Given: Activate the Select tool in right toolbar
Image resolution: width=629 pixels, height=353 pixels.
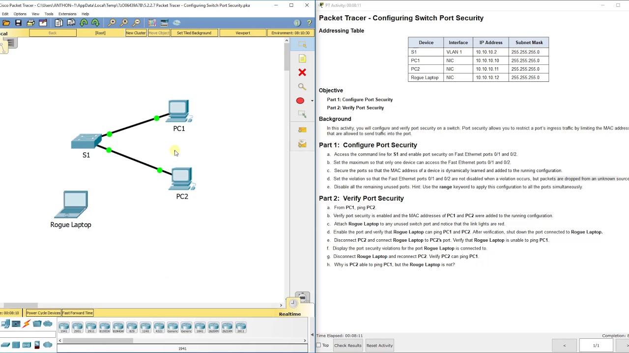Looking at the screenshot, I should coord(302,45).
